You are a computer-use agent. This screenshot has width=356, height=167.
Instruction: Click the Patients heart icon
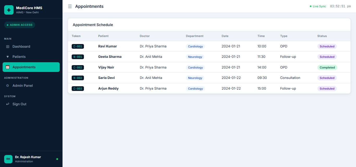tap(8, 57)
